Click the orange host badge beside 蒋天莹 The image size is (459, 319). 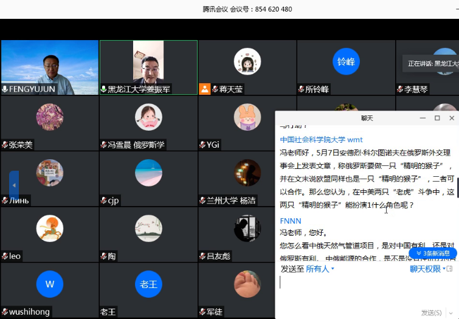point(205,89)
